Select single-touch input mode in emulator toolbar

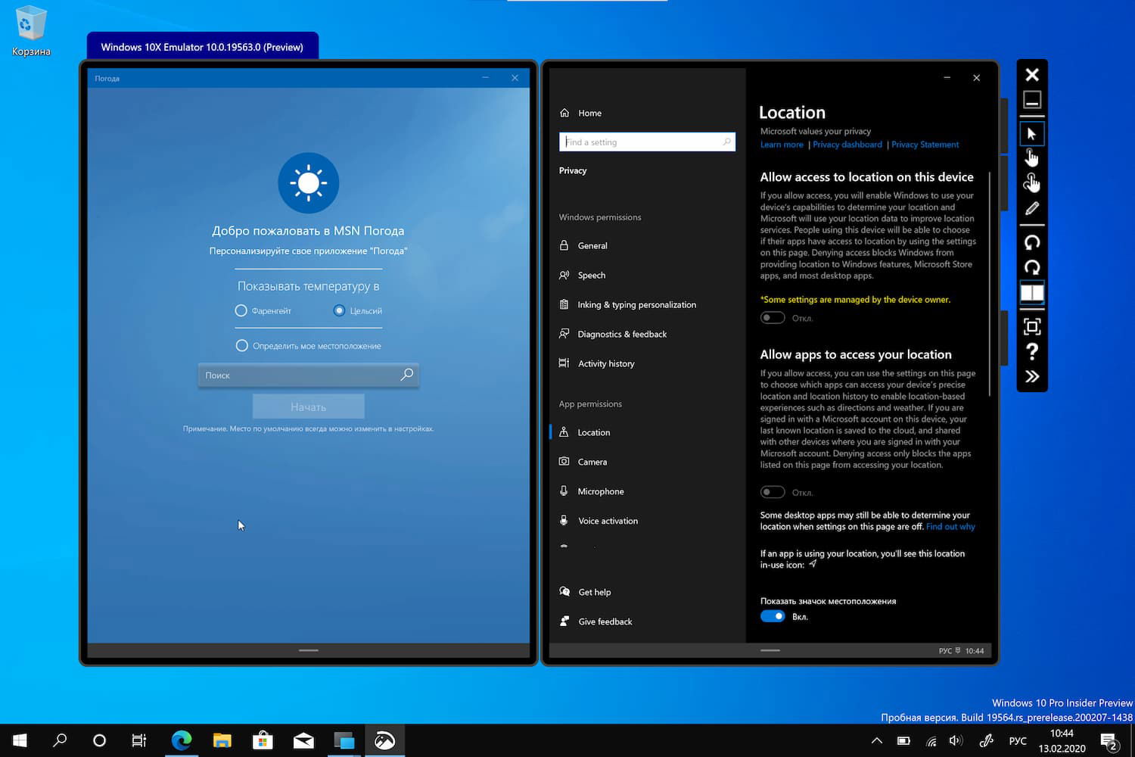tap(1031, 157)
